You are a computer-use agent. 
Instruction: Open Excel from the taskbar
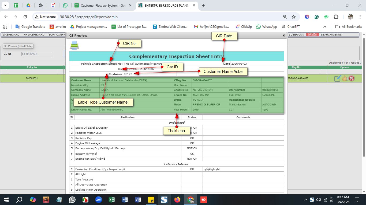(x=112, y=200)
